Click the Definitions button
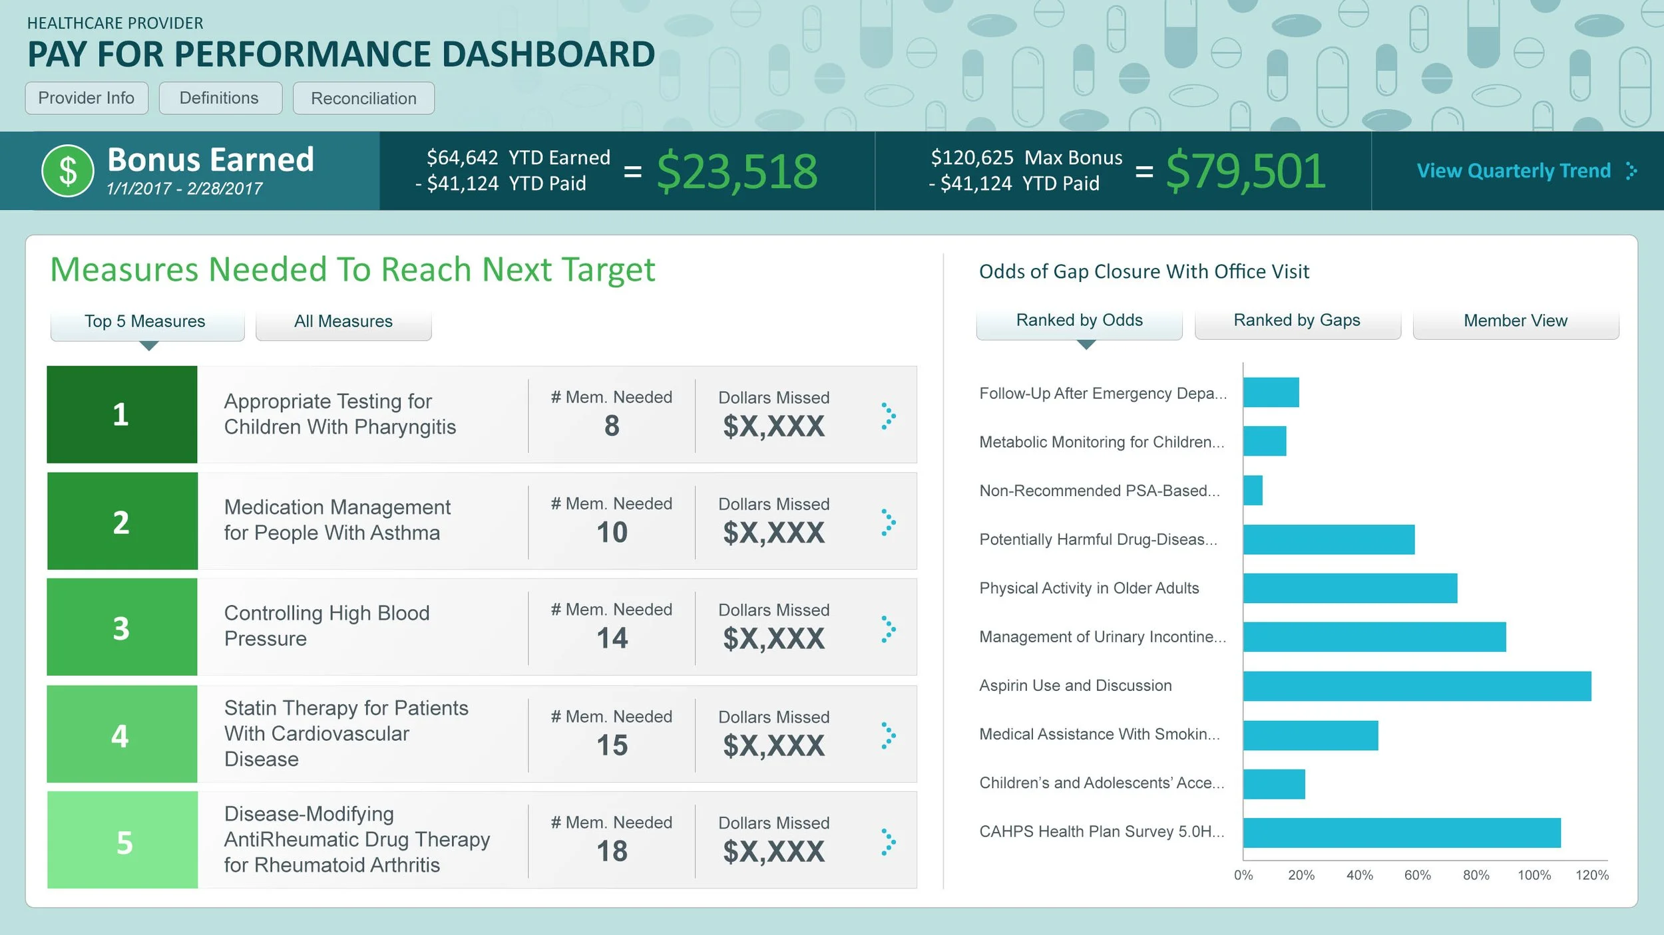Viewport: 1664px width, 935px height. pos(220,98)
